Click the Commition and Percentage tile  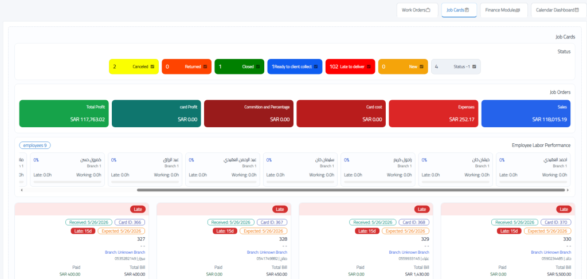pos(249,113)
